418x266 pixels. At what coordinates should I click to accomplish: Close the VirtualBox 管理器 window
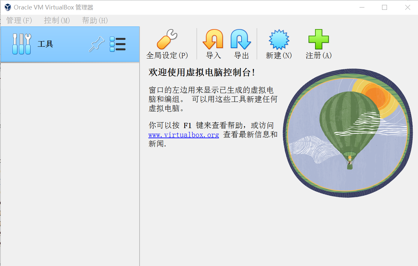click(x=407, y=8)
